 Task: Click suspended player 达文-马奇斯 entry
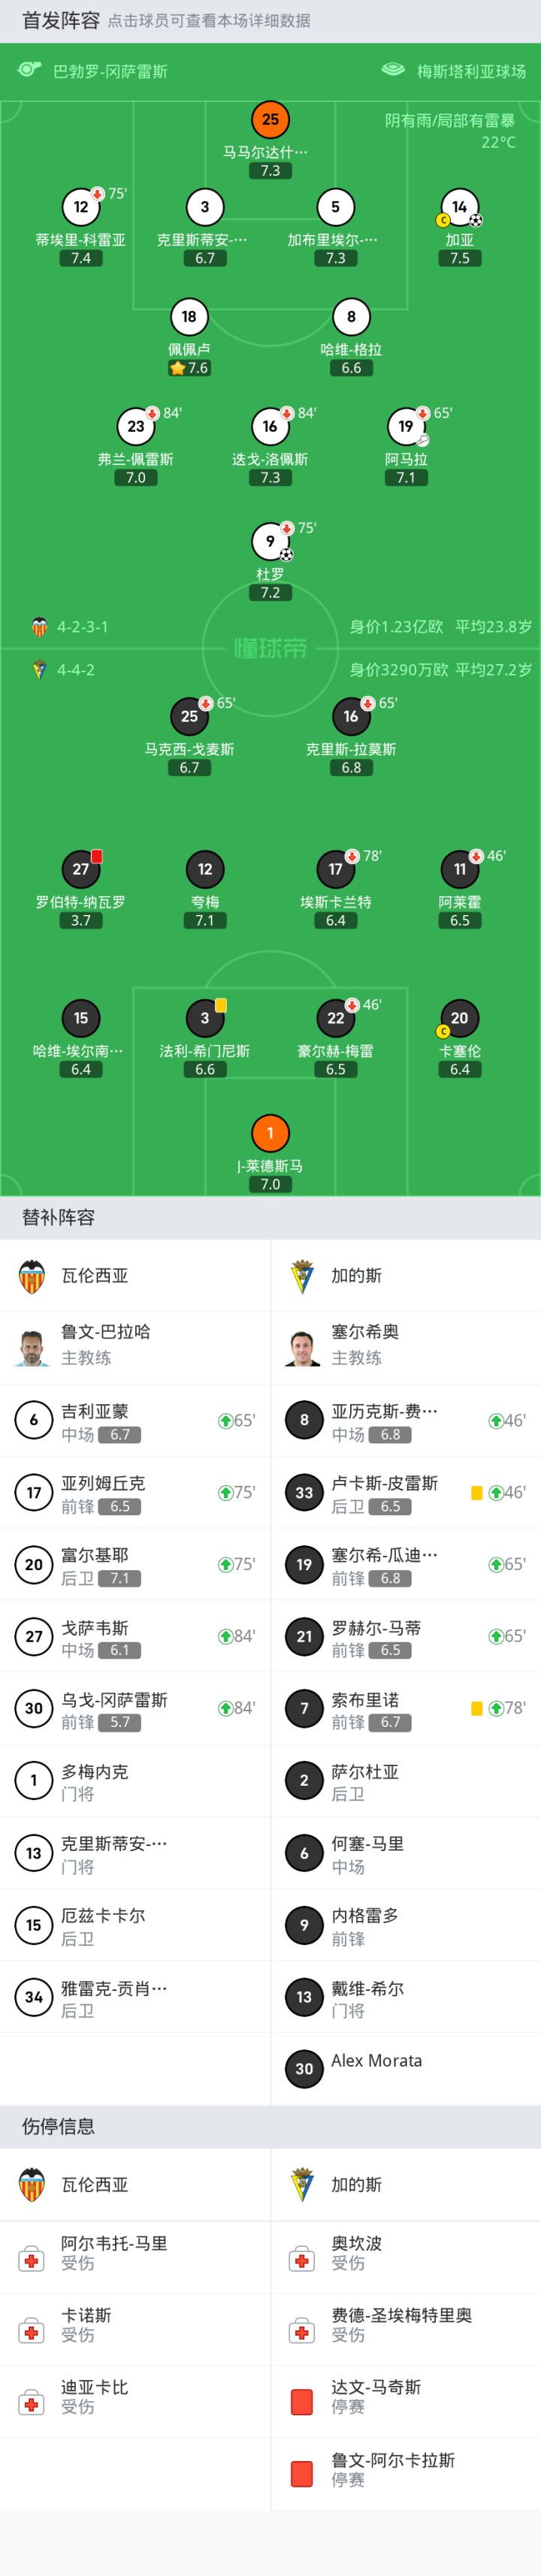click(x=405, y=2396)
